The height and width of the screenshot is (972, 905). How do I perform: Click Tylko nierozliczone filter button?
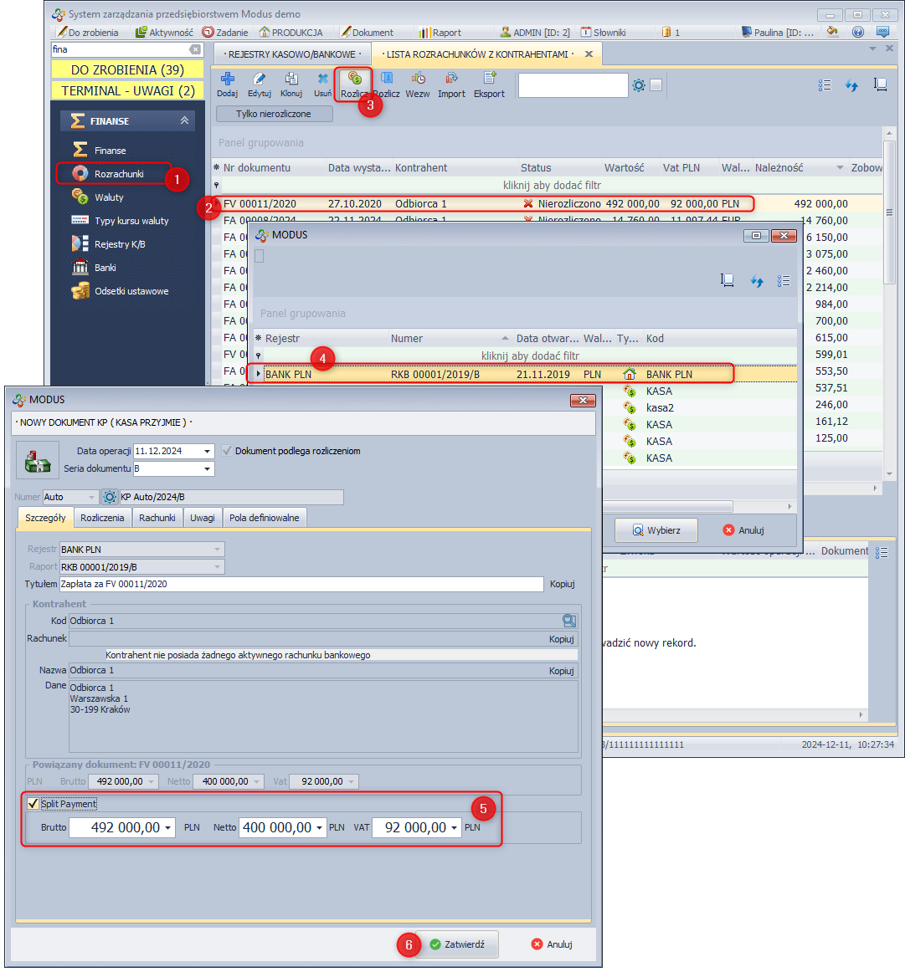click(274, 114)
